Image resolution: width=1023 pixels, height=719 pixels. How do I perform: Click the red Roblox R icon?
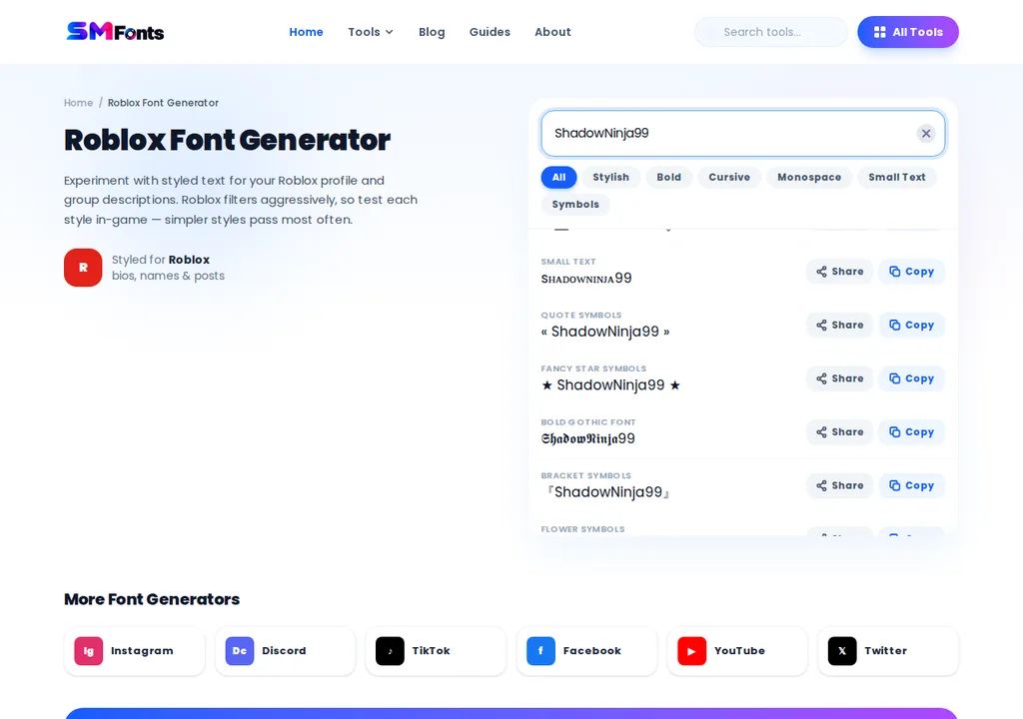83,268
